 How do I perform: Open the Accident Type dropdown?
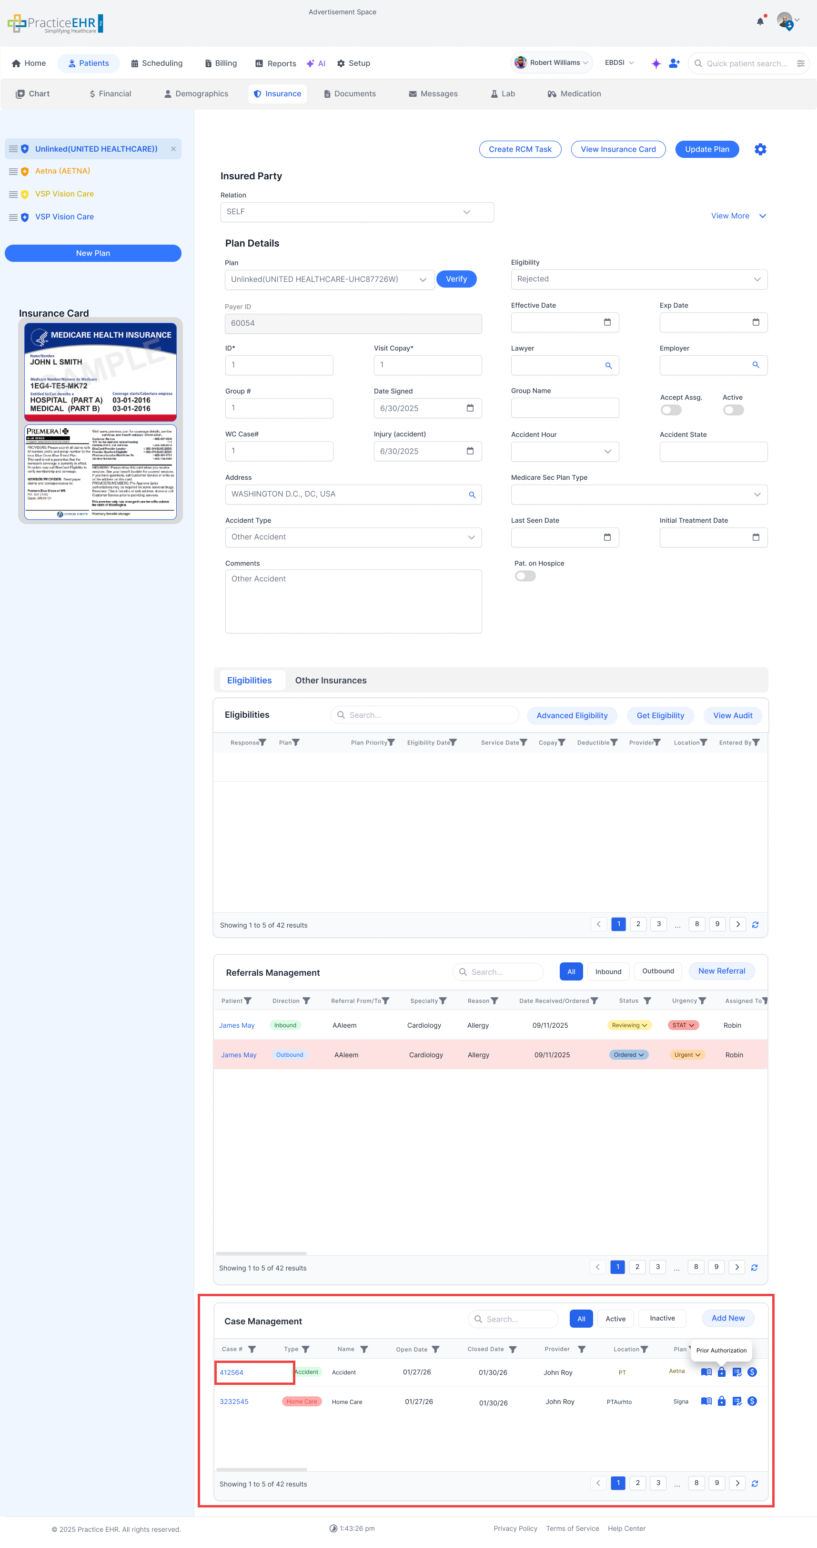pos(353,537)
